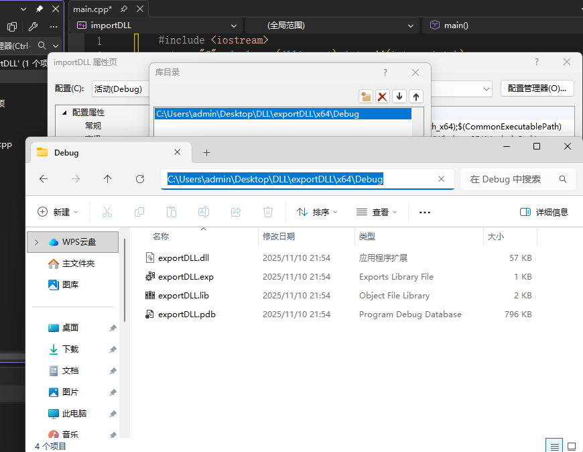583x452 pixels.
Task: Expand WPS云盘 in Explorer navigation pane
Action: tap(36, 242)
